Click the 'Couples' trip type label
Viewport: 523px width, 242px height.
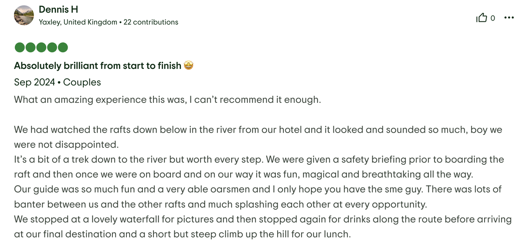pos(82,82)
